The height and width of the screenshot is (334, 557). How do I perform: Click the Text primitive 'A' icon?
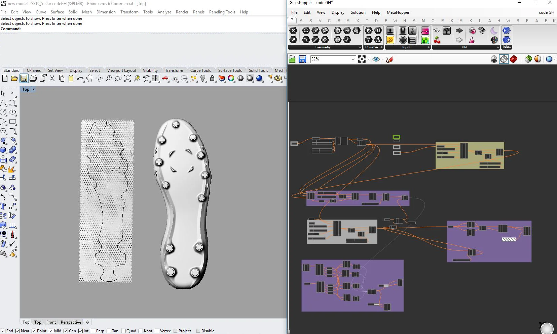378,40
